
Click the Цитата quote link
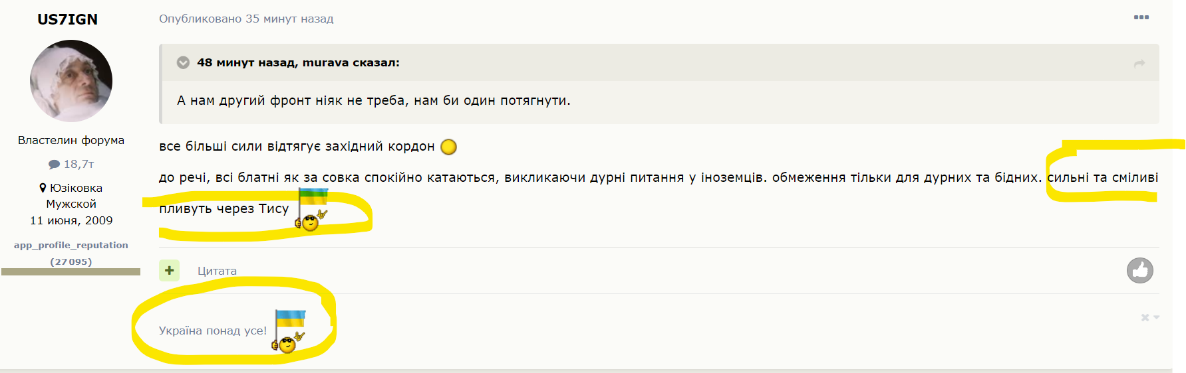tap(217, 271)
